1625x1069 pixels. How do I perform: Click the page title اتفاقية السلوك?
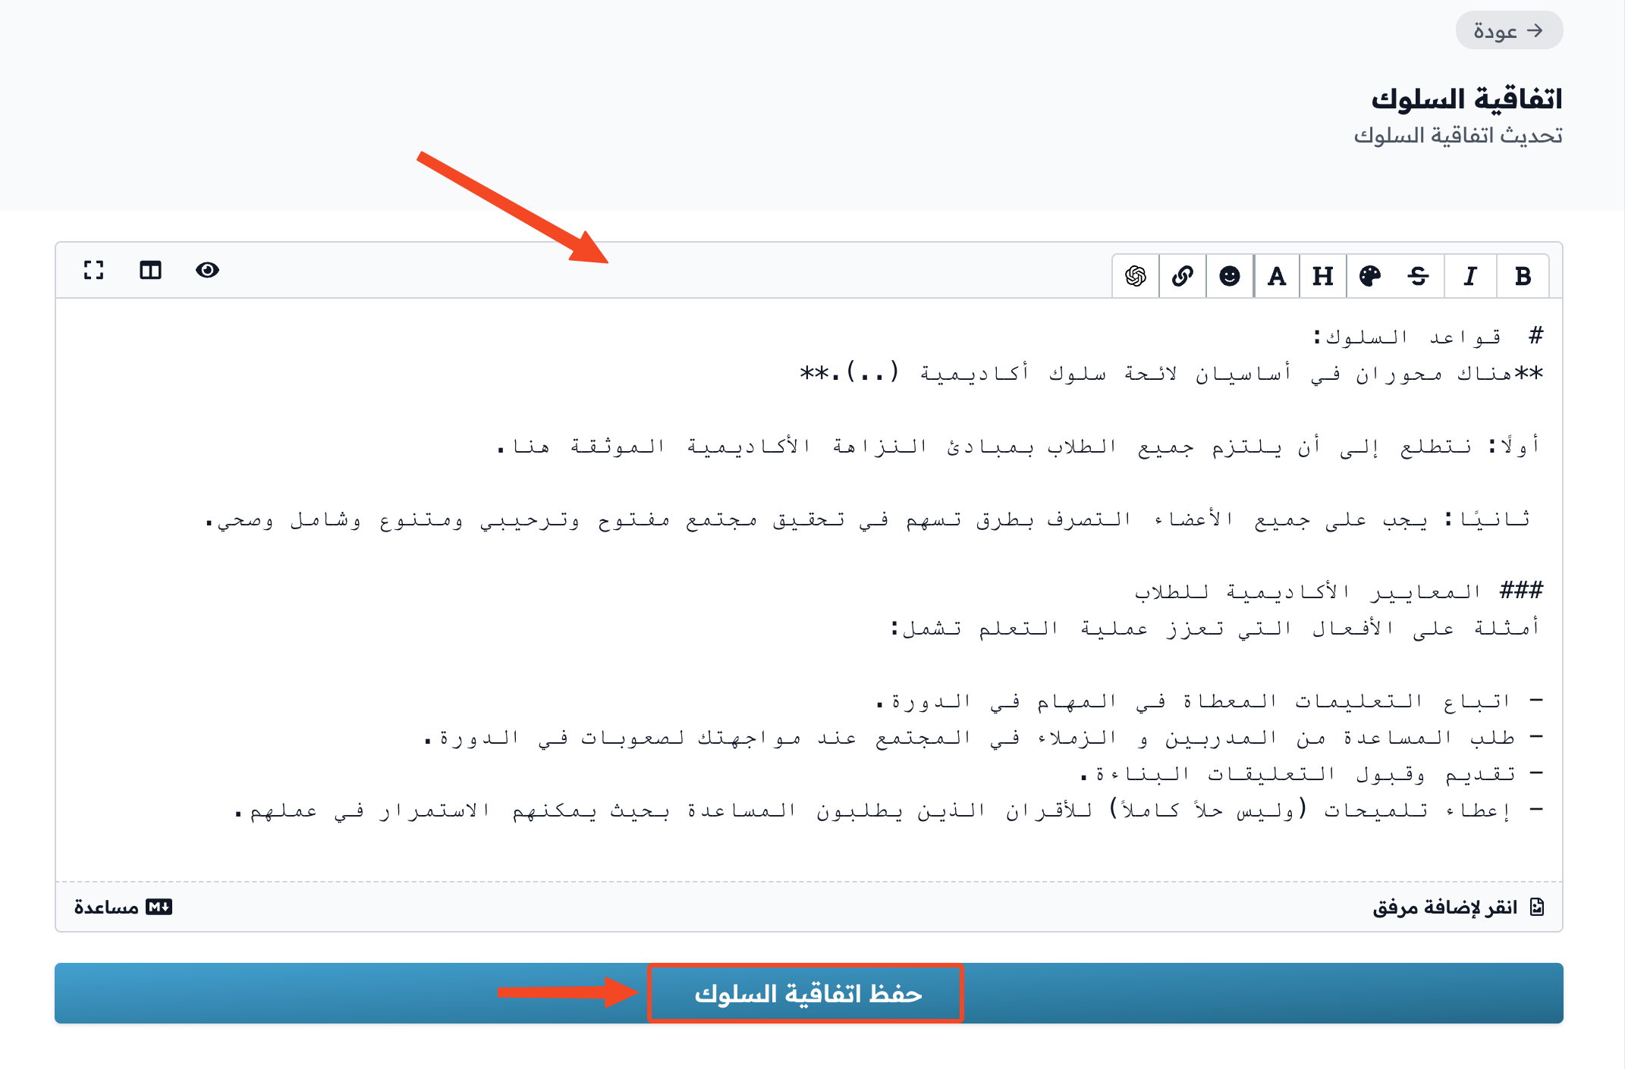[x=1466, y=99]
